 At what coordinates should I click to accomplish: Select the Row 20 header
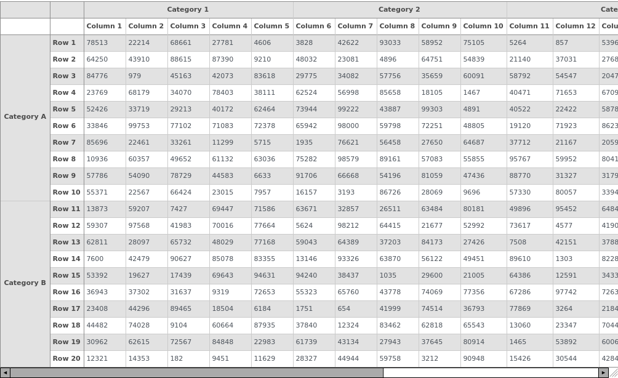(x=66, y=358)
